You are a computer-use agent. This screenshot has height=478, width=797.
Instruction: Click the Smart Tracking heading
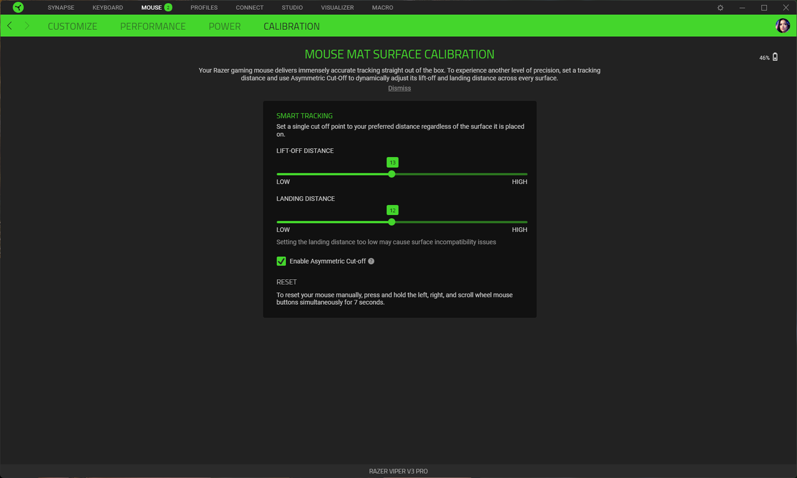point(304,116)
